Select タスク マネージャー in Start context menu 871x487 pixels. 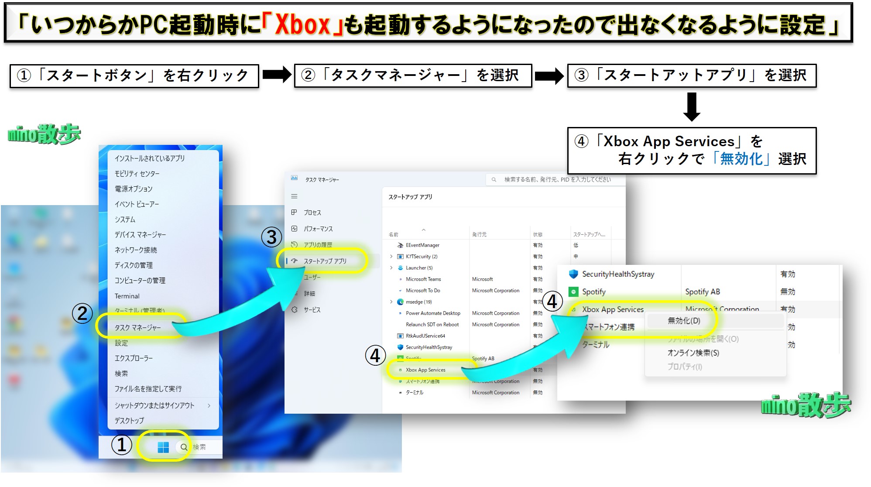pyautogui.click(x=138, y=327)
